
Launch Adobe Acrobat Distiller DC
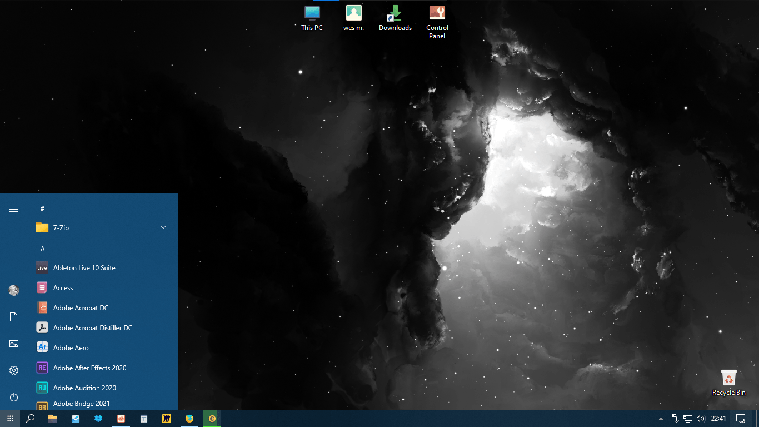click(x=92, y=328)
